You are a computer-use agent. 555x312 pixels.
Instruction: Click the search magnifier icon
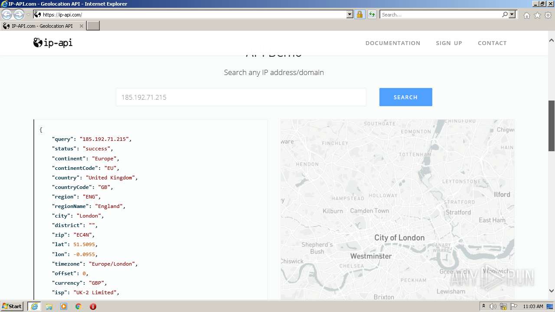tap(505, 15)
